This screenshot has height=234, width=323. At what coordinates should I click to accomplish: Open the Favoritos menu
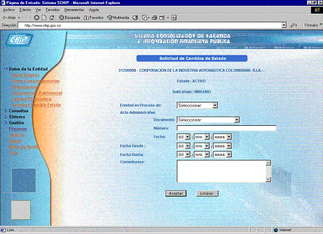[x=53, y=10]
